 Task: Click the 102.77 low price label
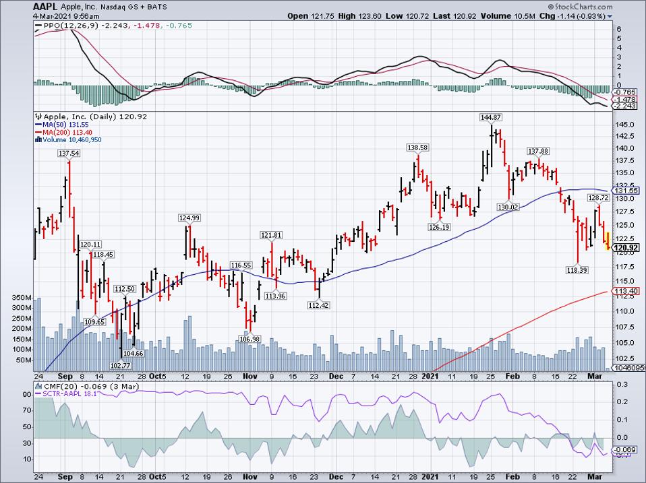[120, 365]
